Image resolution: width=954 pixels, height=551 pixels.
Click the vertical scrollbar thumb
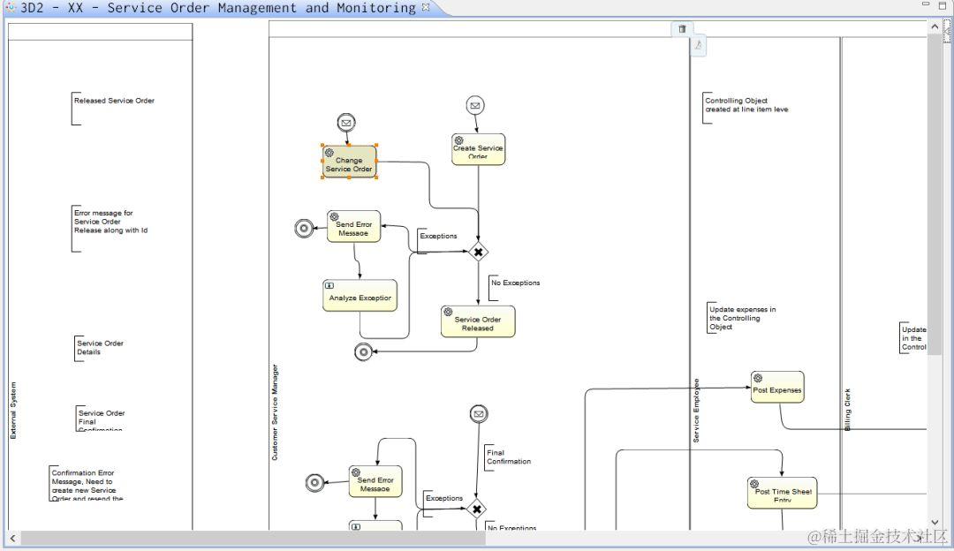(x=935, y=196)
